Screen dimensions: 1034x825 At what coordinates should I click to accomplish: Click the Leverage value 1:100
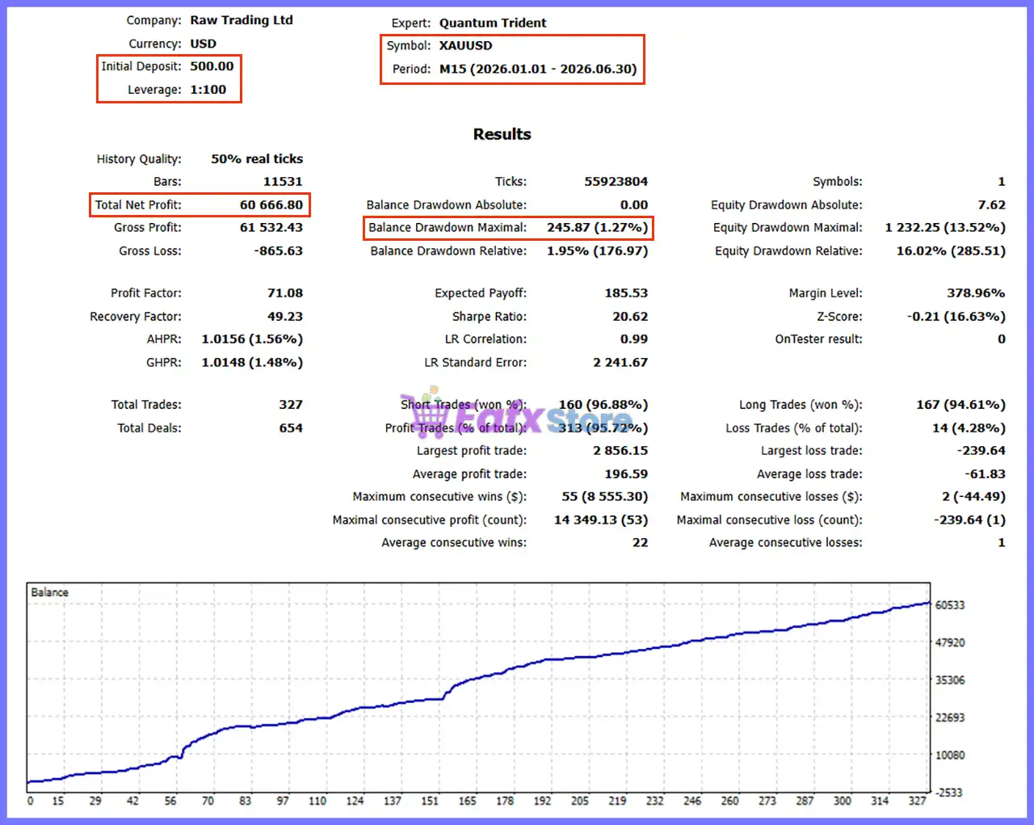click(208, 90)
